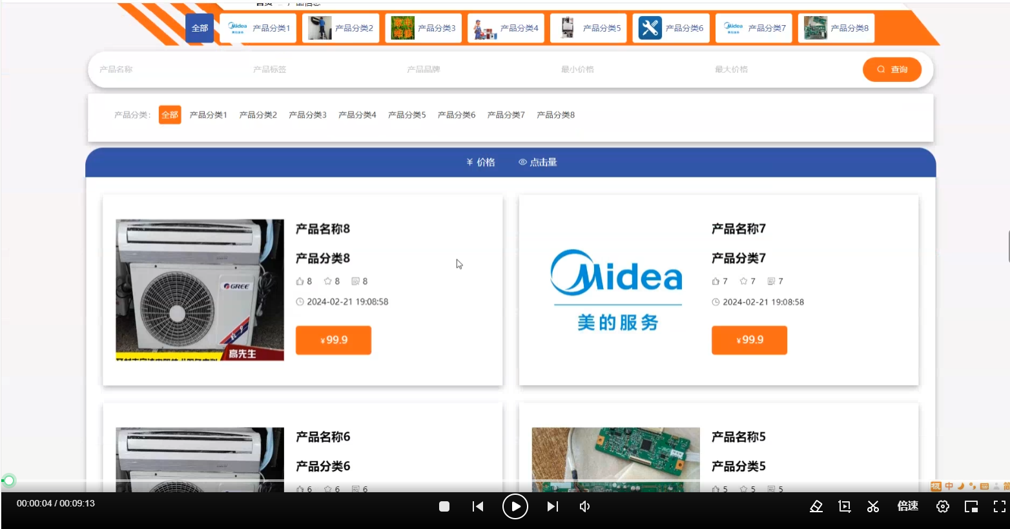This screenshot has width=1010, height=529.
Task: Enable picture-in-picture mode
Action: (971, 506)
